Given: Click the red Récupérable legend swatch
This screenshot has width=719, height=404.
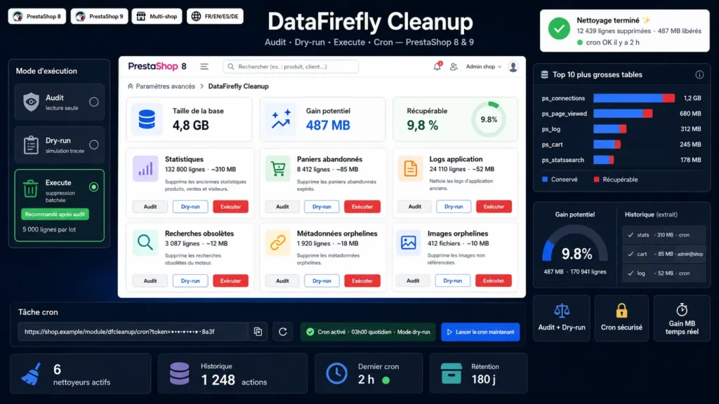Looking at the screenshot, I should click(x=597, y=180).
